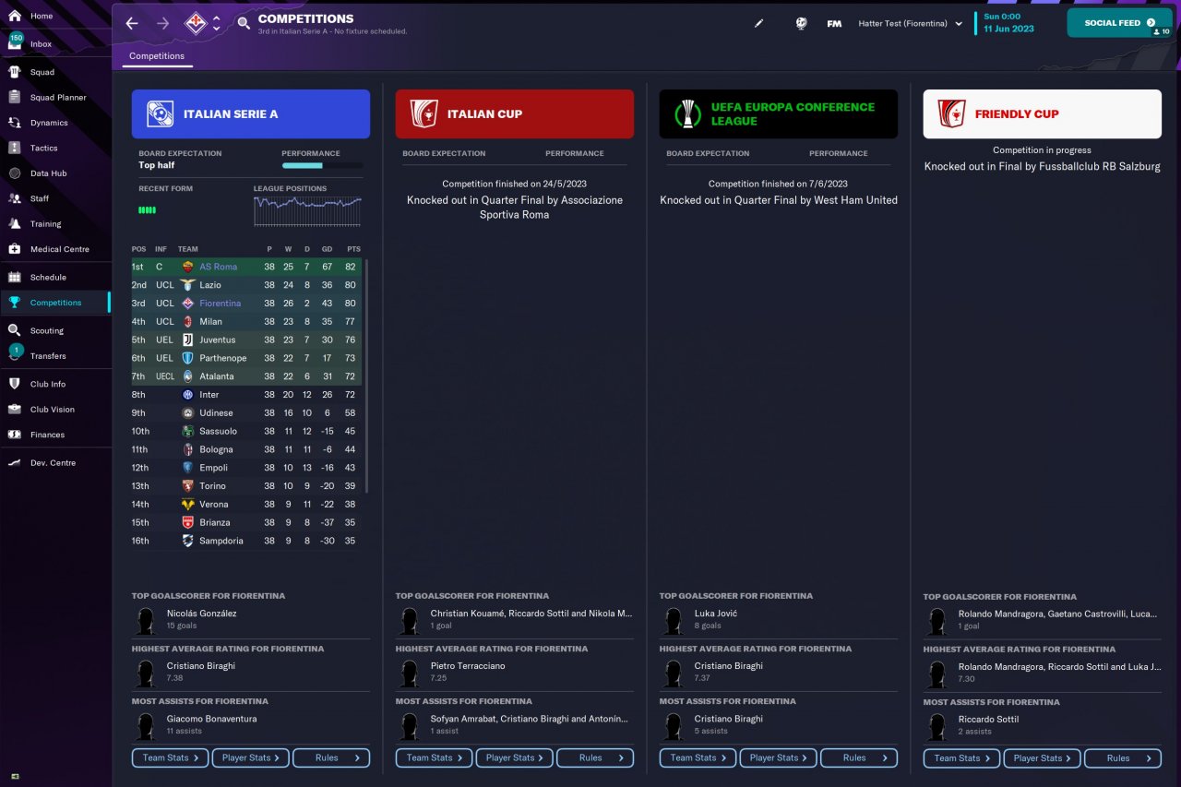1181x787 pixels.
Task: Open the Friendly Cup competition header
Action: (x=1043, y=113)
